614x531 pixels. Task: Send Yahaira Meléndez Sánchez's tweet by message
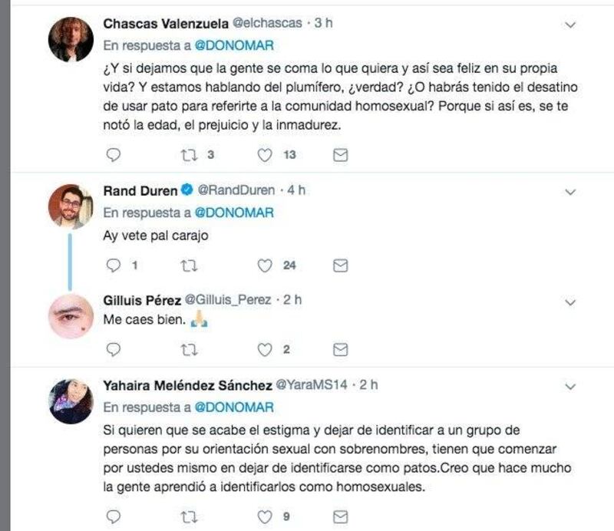point(340,517)
